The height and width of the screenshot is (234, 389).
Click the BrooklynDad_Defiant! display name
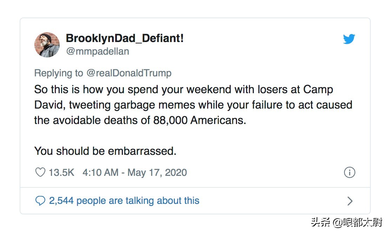point(125,39)
